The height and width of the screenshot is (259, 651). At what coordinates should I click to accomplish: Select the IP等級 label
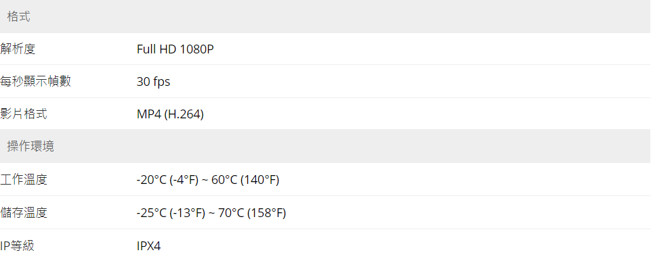click(17, 245)
